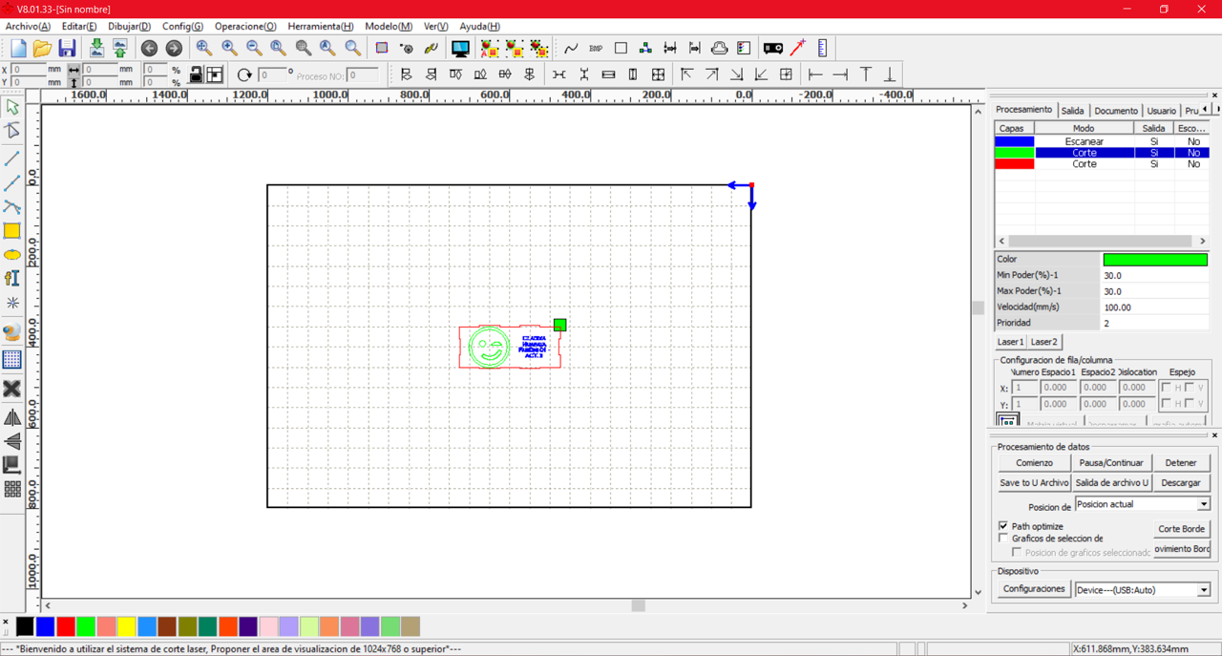
Task: Switch to the Usuario tab
Action: click(1161, 111)
